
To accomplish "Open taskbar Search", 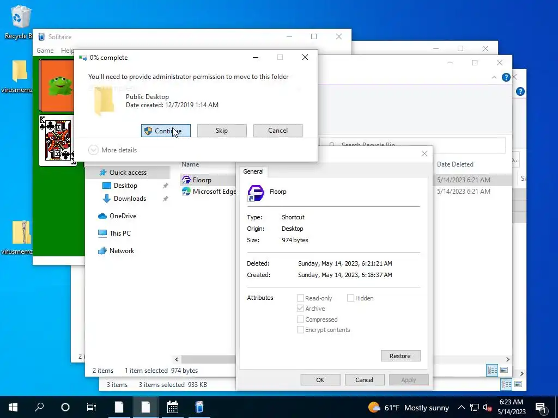I will click(x=39, y=407).
